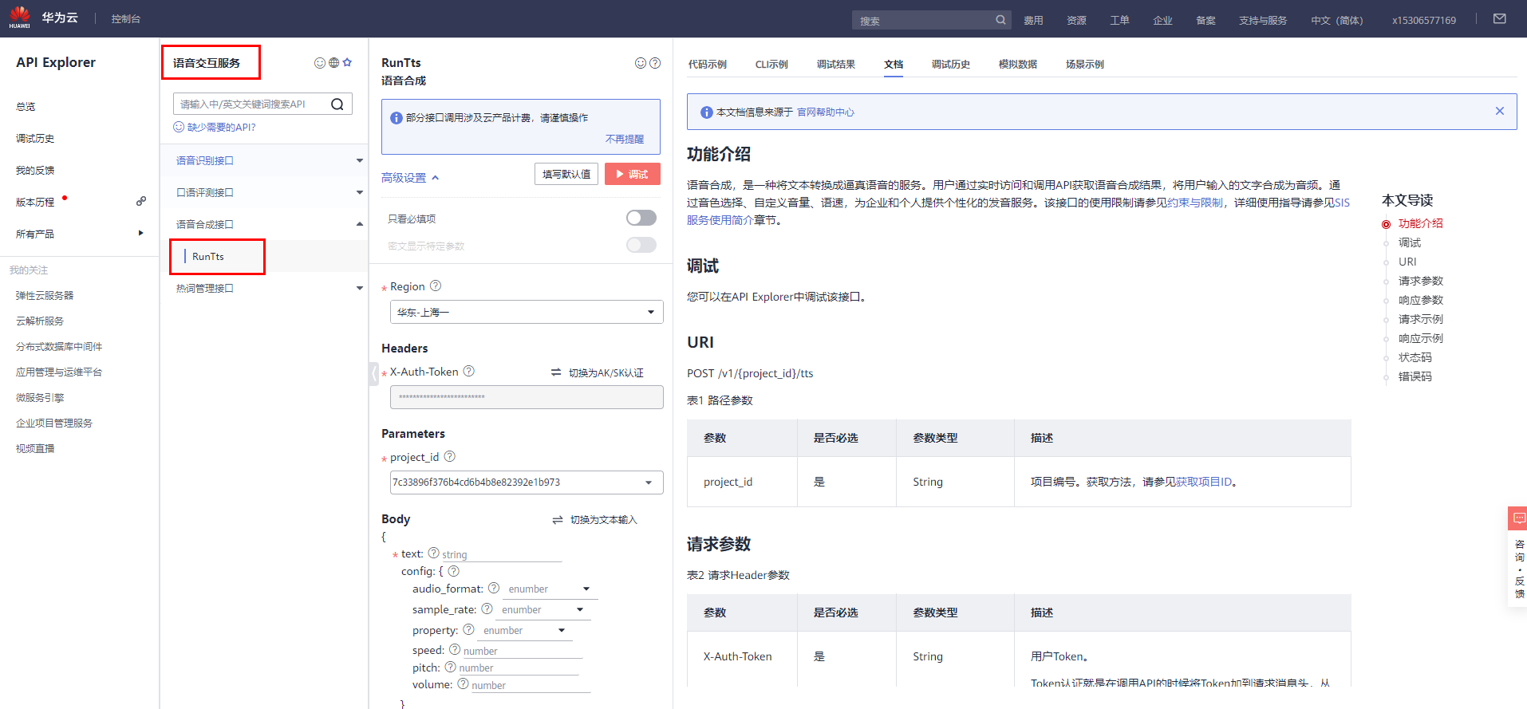Image resolution: width=1527 pixels, height=709 pixels.
Task: Open the 费用 menu in the top bar
Action: [1034, 20]
